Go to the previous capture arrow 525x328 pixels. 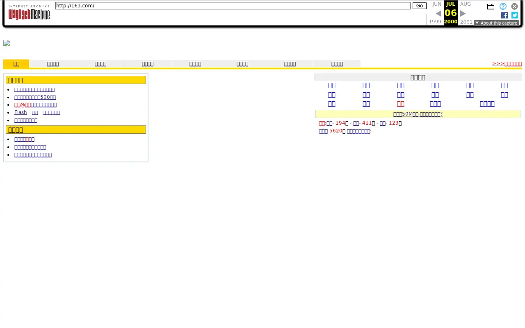click(438, 14)
